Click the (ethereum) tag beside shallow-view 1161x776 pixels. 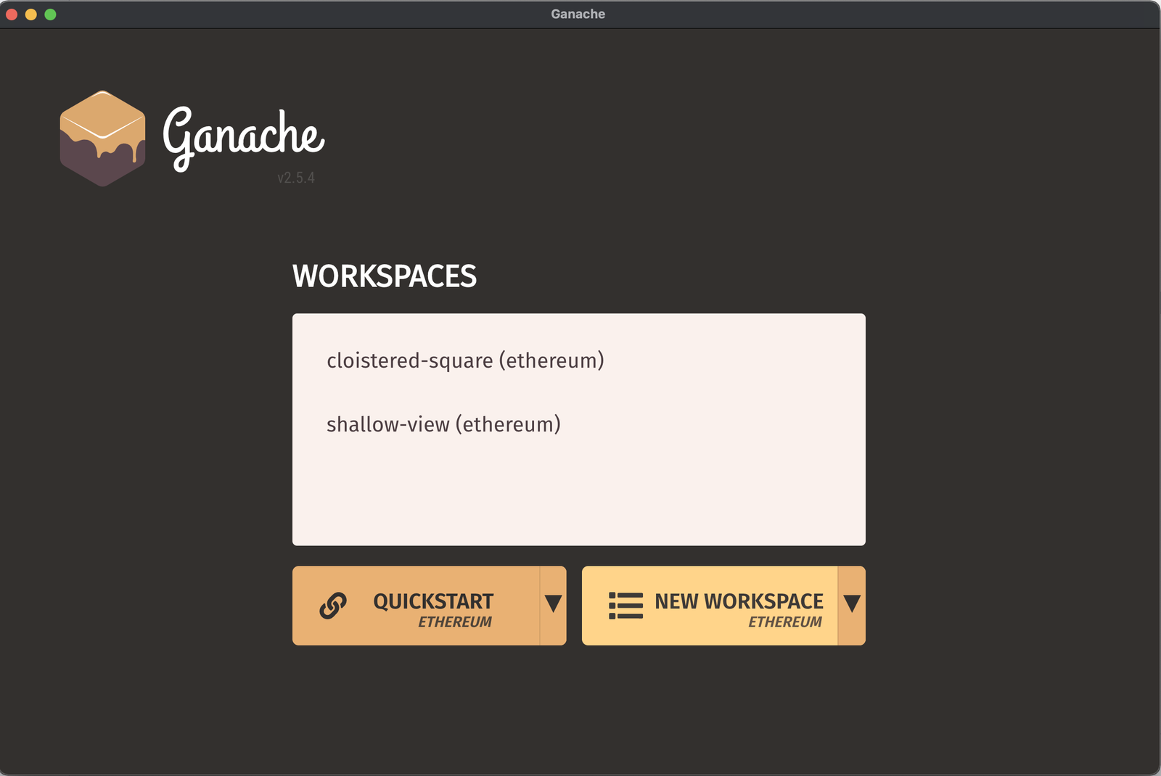(x=508, y=424)
